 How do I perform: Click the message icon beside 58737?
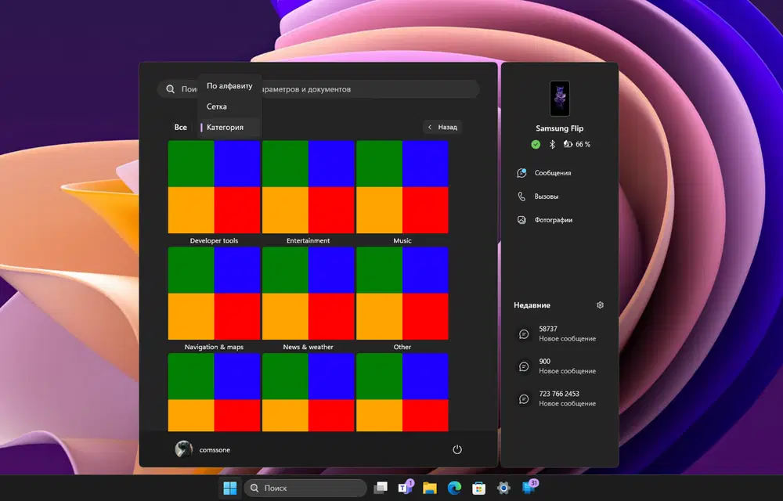click(524, 333)
